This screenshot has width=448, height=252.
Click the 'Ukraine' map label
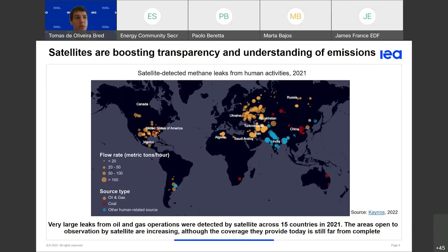tap(235, 115)
